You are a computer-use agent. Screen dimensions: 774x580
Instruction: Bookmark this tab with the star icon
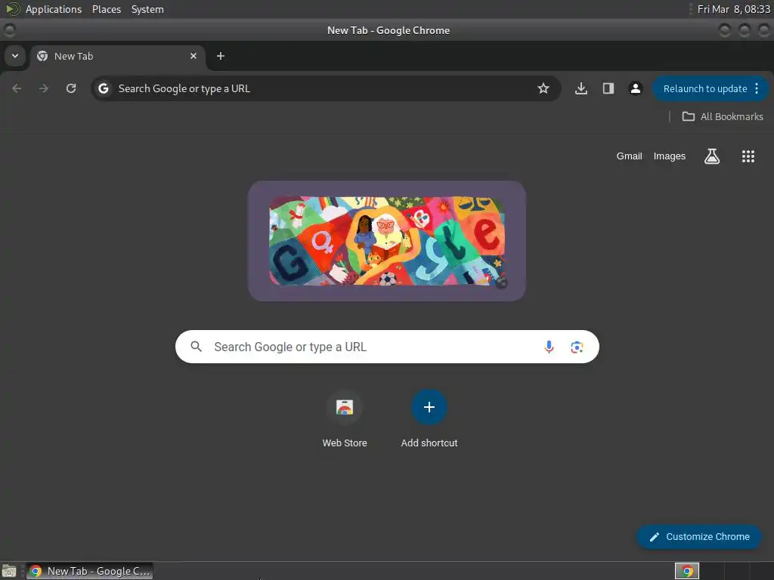click(543, 88)
